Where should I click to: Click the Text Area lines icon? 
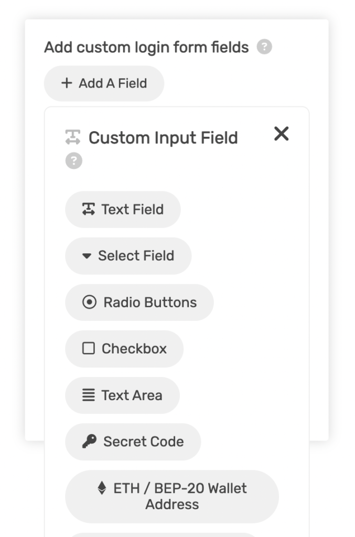click(x=88, y=395)
